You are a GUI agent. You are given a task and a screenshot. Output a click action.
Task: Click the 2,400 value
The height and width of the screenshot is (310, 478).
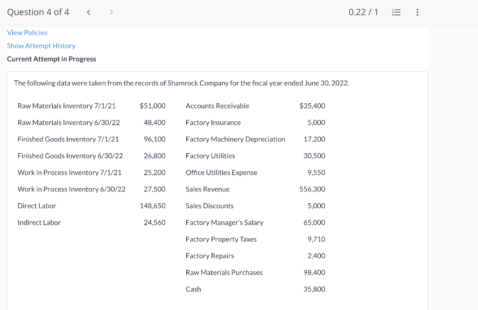coord(316,256)
